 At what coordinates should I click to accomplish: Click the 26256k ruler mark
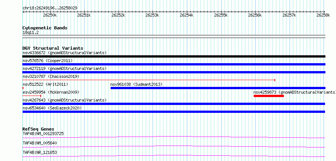255,15
